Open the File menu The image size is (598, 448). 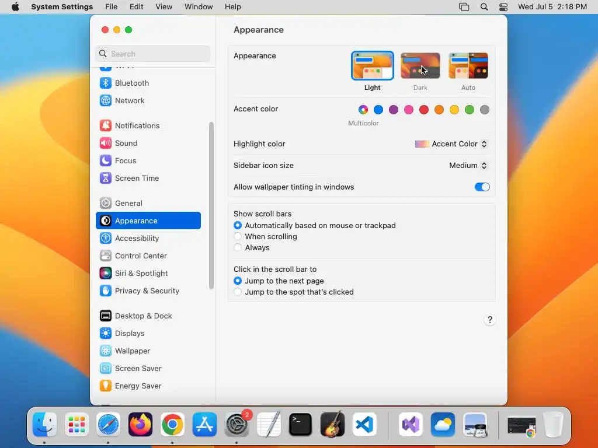coord(112,7)
